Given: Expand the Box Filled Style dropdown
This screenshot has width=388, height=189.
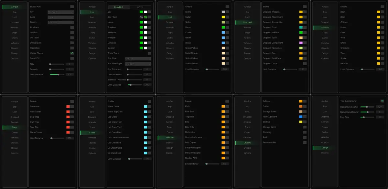Looking at the screenshot, I should coord(138,64).
